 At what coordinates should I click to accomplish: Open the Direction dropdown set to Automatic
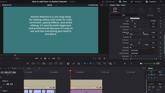(x=143, y=50)
